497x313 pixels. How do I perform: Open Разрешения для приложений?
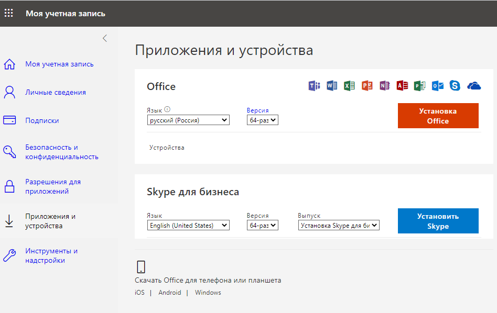[x=53, y=186]
